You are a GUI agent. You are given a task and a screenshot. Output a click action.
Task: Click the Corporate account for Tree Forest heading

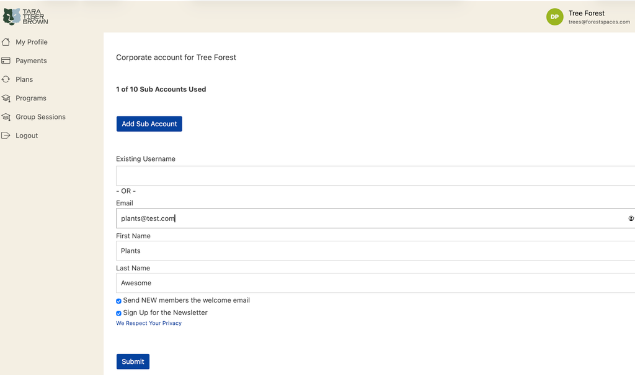(x=176, y=58)
